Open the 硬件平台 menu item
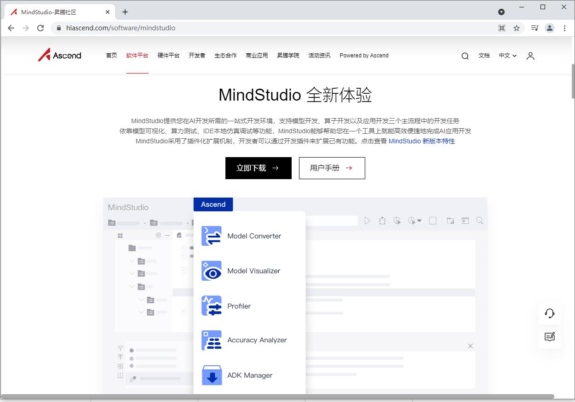 point(168,56)
